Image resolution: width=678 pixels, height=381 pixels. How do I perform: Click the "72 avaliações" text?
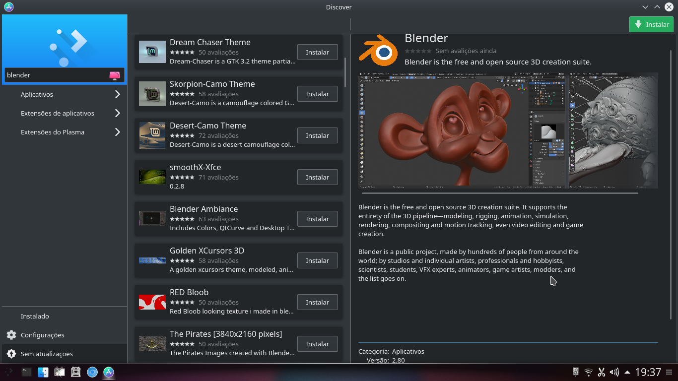pos(218,135)
